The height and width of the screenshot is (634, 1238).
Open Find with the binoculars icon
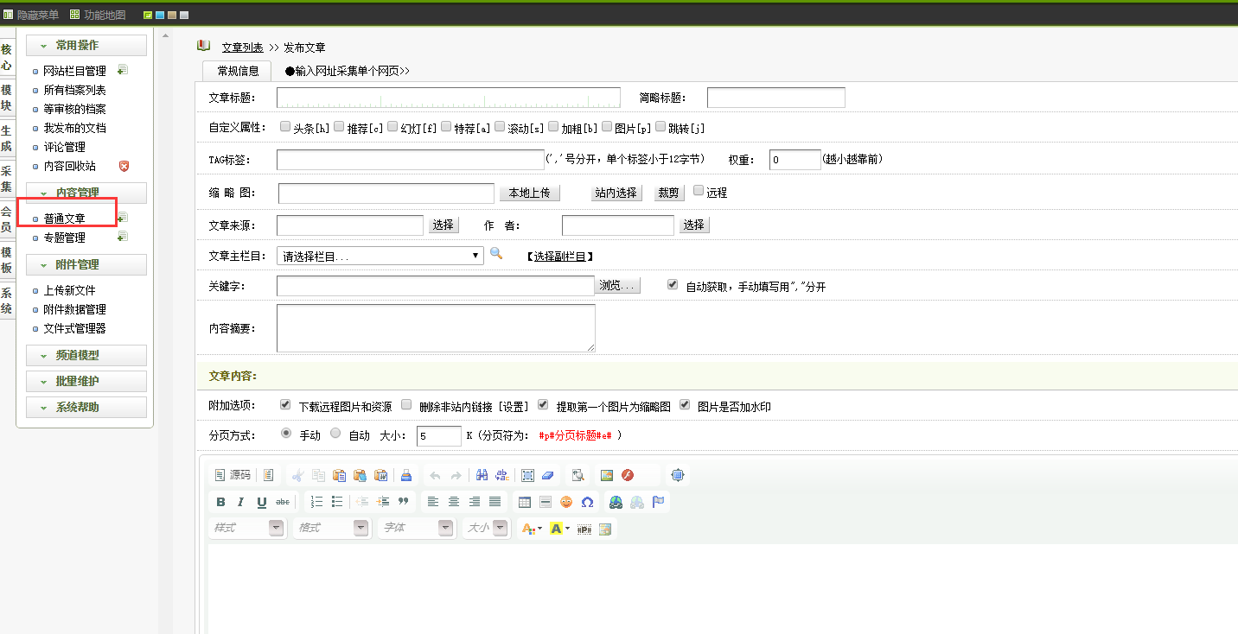click(482, 475)
